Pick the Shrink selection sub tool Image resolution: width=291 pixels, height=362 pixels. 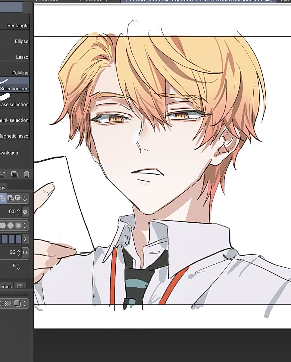point(15,116)
